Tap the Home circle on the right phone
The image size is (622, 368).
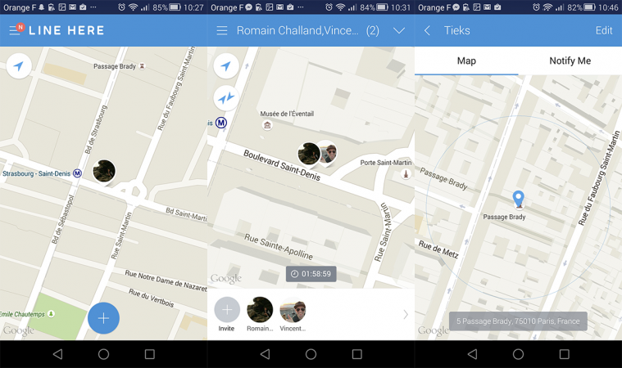point(518,354)
